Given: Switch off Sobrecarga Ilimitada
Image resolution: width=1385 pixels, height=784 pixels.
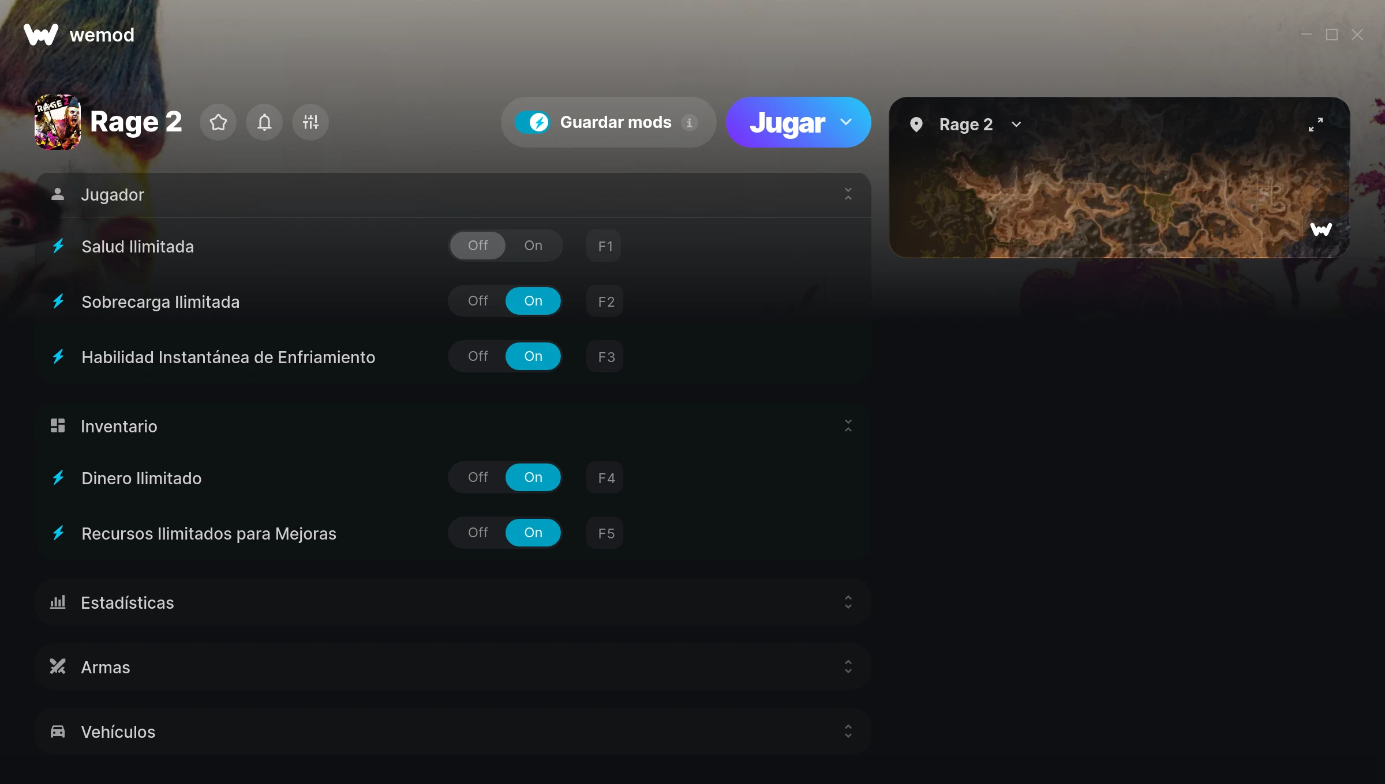Looking at the screenshot, I should click(x=478, y=301).
